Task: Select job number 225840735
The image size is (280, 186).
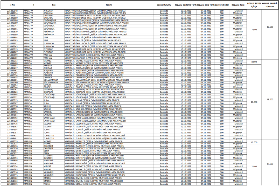Action: 12,184
